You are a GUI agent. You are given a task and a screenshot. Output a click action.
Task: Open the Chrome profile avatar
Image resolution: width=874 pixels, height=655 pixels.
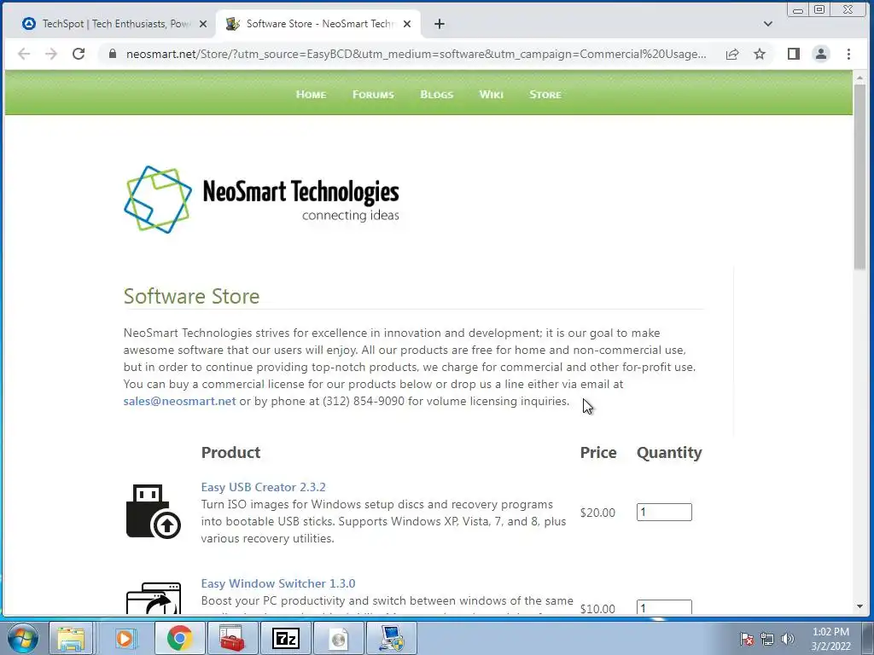(820, 54)
